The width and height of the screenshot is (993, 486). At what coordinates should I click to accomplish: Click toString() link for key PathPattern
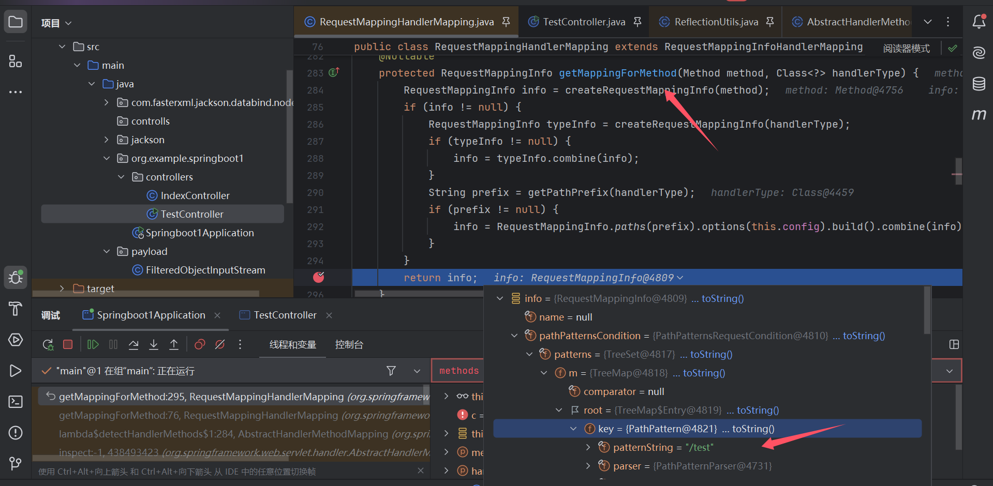(753, 429)
